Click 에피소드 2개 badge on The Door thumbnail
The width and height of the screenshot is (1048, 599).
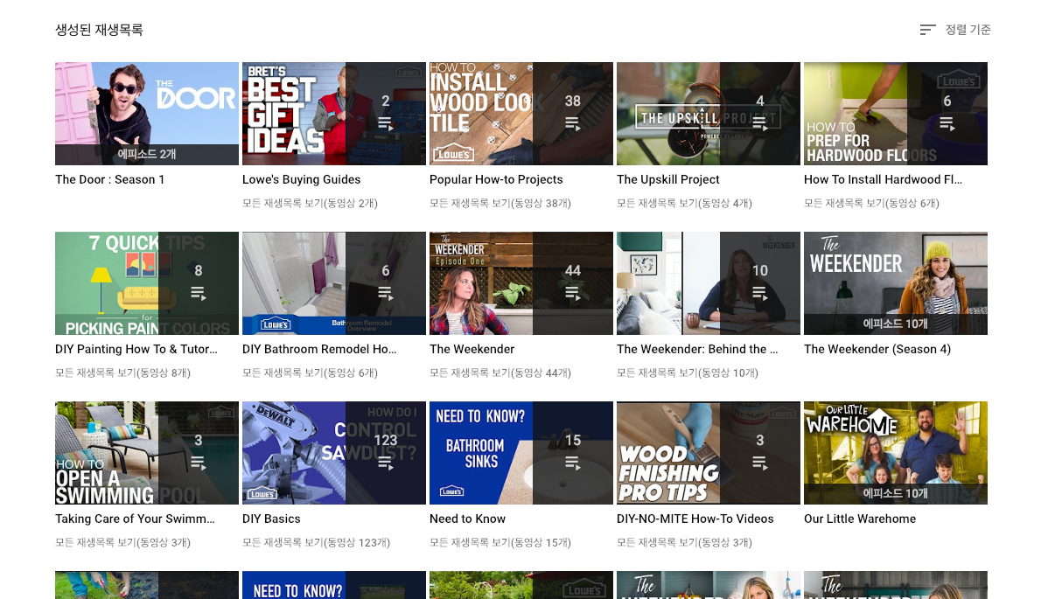pos(147,154)
